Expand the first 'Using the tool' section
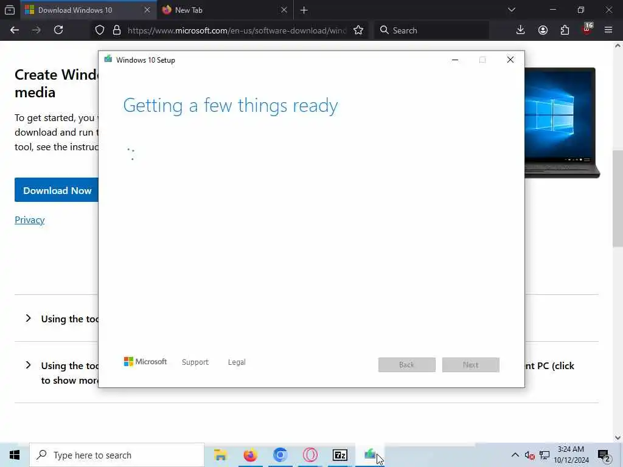The height and width of the screenshot is (467, 623). (57, 319)
